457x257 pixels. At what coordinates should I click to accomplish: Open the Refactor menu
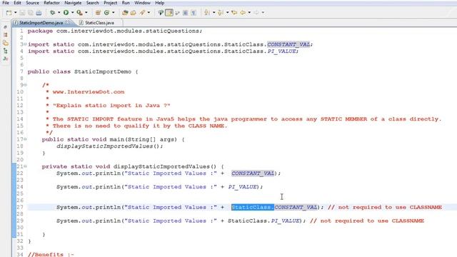[x=51, y=3]
